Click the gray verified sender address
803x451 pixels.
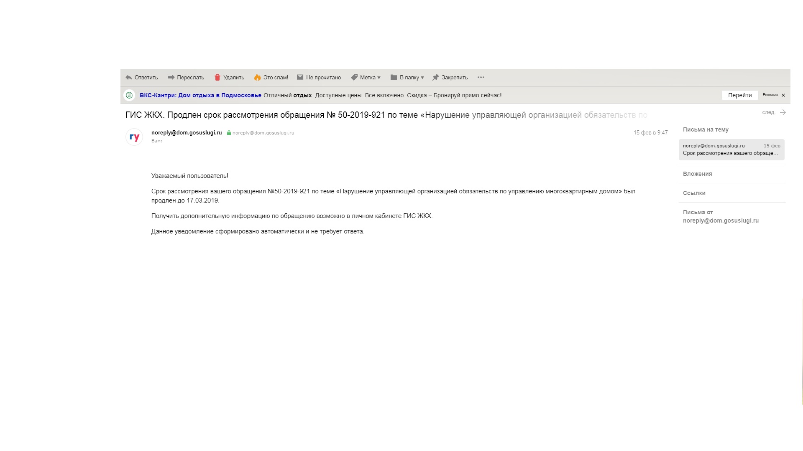[x=263, y=133]
